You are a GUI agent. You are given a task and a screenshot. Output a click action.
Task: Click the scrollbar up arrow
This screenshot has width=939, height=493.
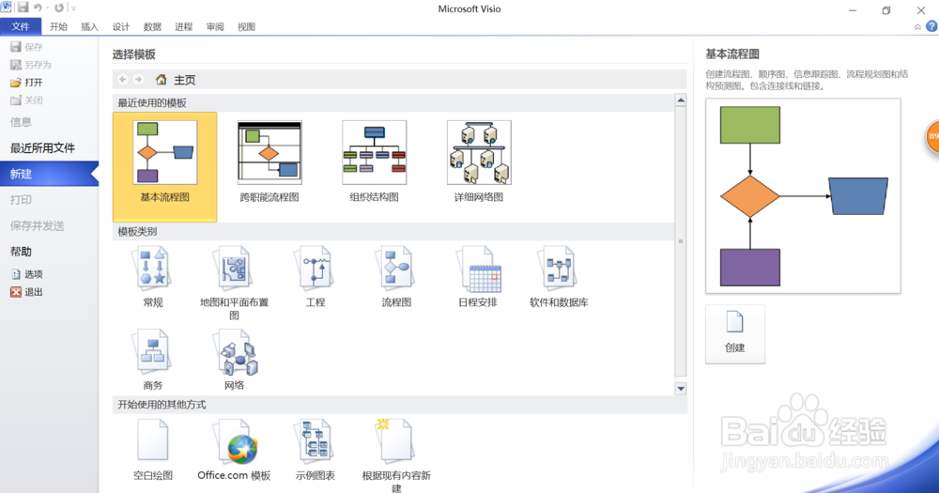pos(681,100)
